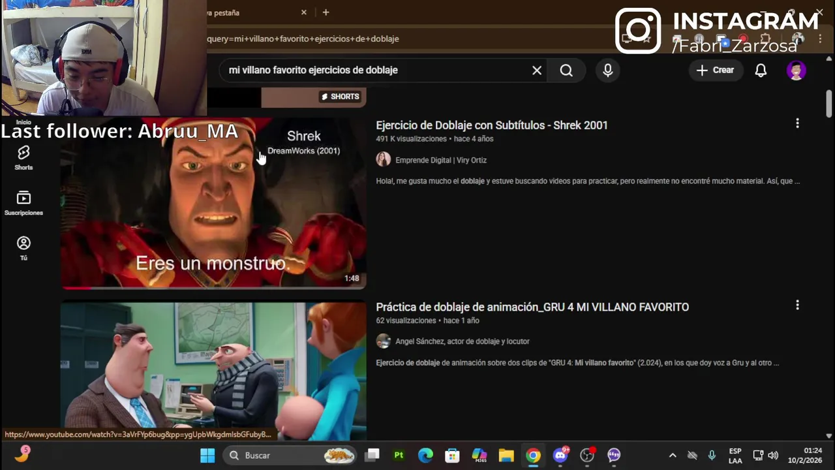
Task: Click the '491 K visualizaciones' text
Action: (x=412, y=139)
